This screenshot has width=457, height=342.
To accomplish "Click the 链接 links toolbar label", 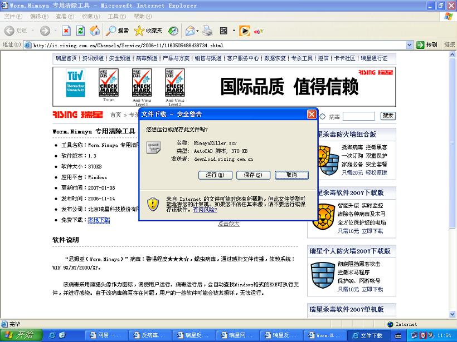I will (449, 44).
